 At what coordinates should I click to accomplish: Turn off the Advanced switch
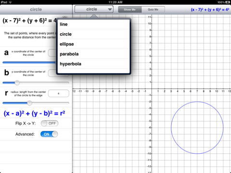click(x=49, y=134)
